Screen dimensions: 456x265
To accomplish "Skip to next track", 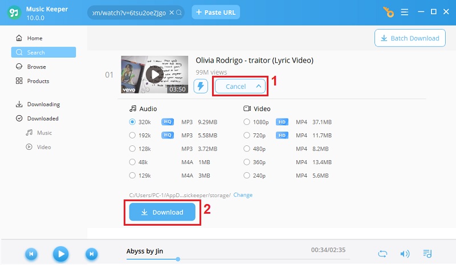I will [x=92, y=254].
